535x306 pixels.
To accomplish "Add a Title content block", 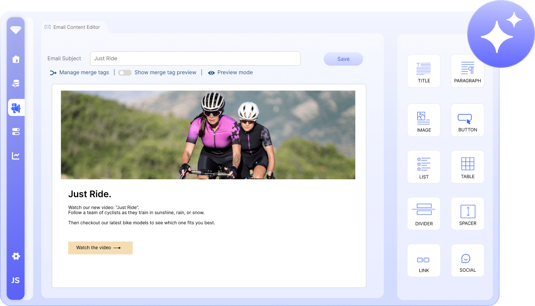I will pos(424,71).
